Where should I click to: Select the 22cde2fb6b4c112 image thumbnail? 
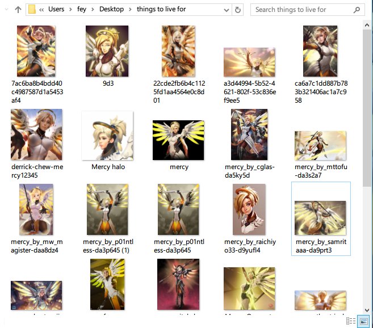click(178, 51)
